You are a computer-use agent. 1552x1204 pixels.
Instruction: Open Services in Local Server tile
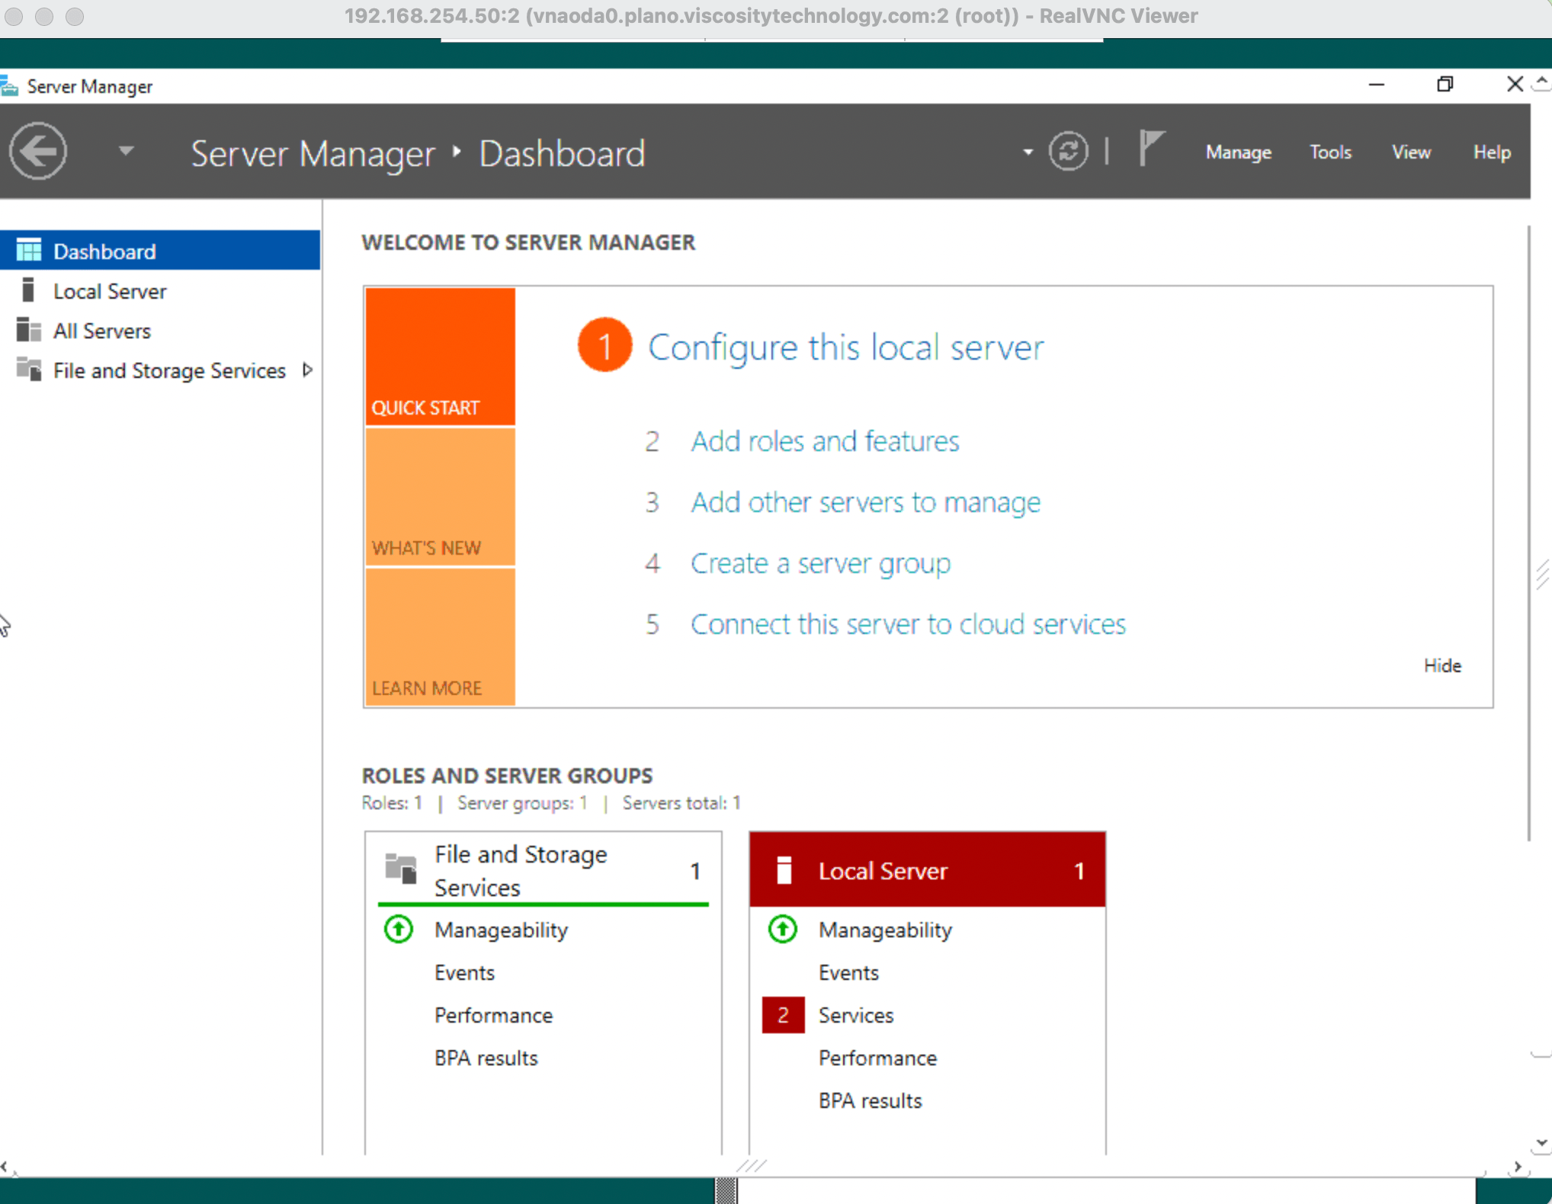pos(855,1015)
